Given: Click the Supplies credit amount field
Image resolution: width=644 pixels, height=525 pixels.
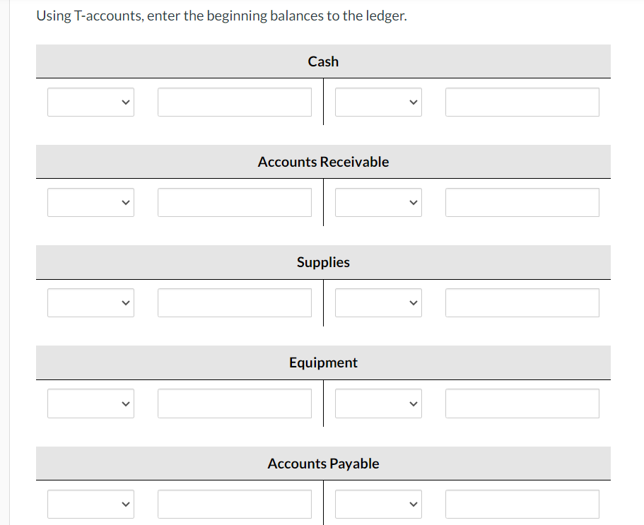Looking at the screenshot, I should point(522,302).
